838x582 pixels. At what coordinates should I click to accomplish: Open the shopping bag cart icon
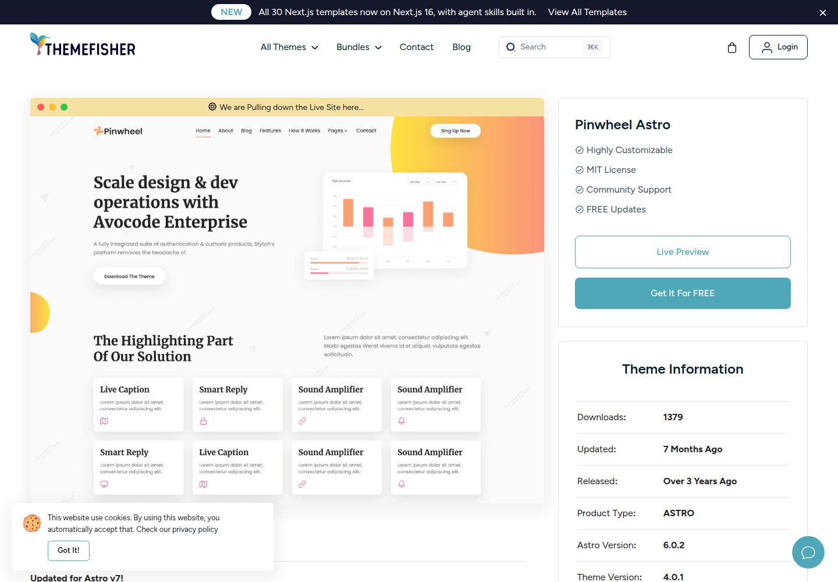[x=732, y=48]
